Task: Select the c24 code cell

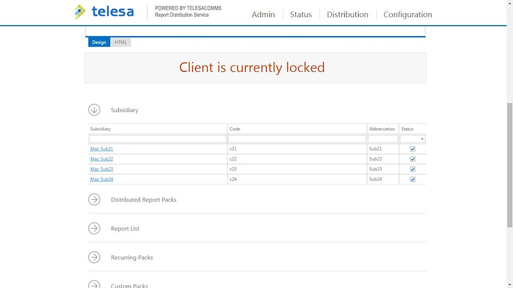Action: (x=297, y=179)
